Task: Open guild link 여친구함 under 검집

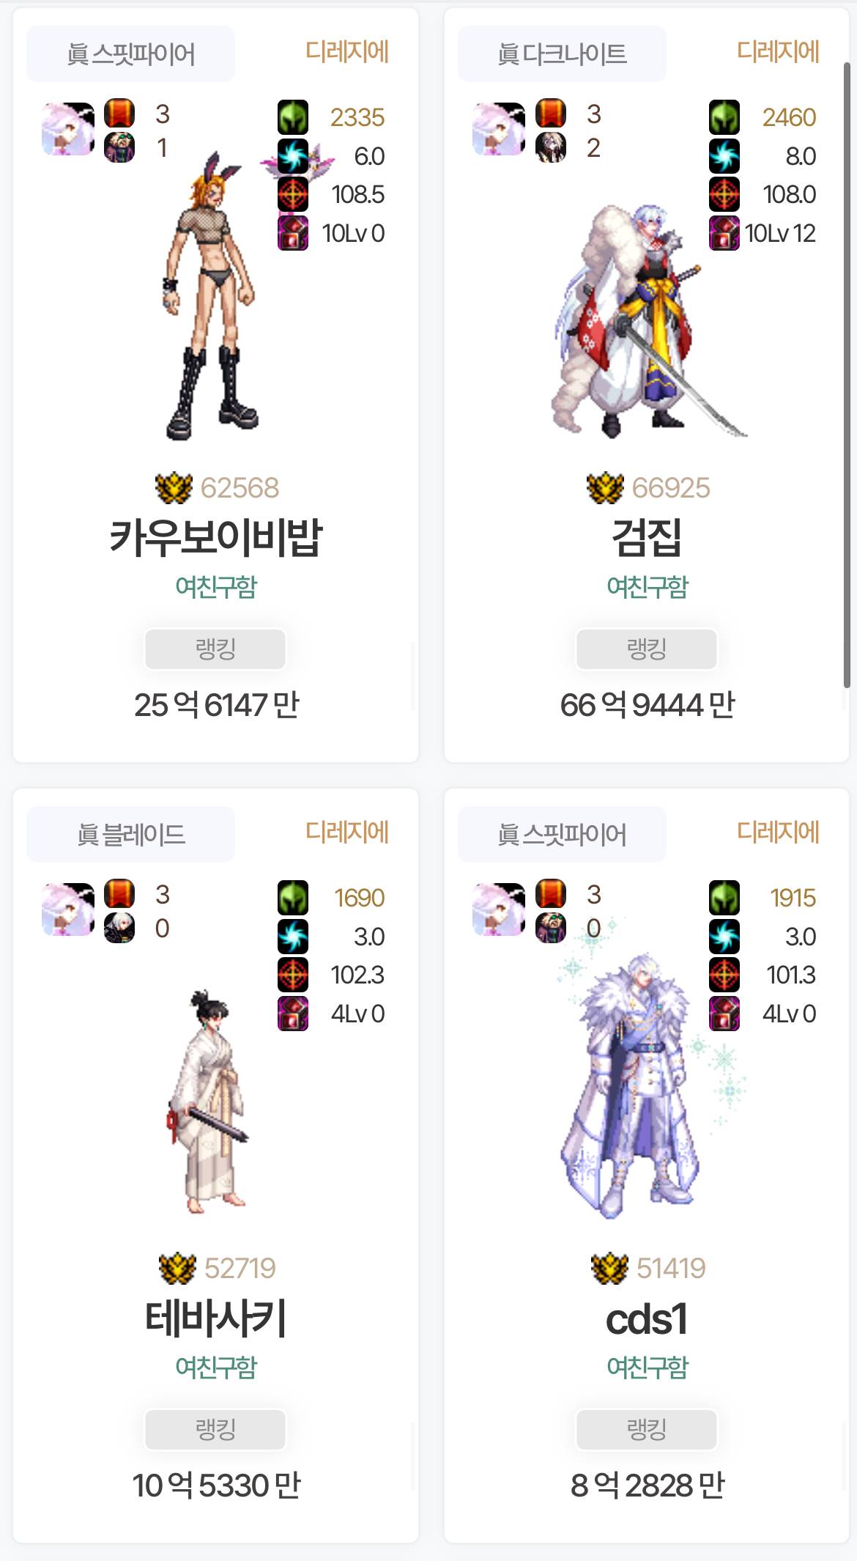Action: tap(648, 586)
